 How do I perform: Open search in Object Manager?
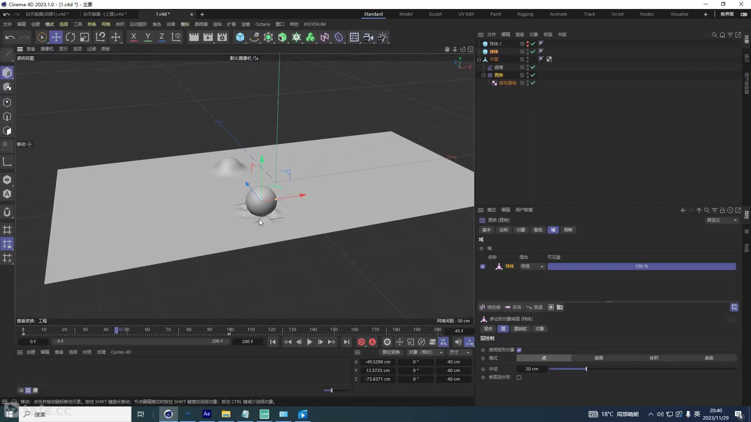point(714,35)
